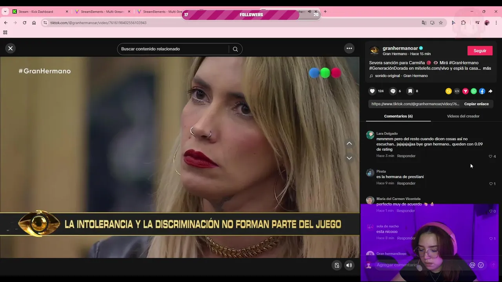Save video with bookmark icon
Image resolution: width=502 pixels, height=282 pixels.
click(410, 91)
